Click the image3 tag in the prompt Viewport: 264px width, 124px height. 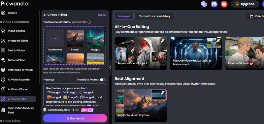pos(86,93)
